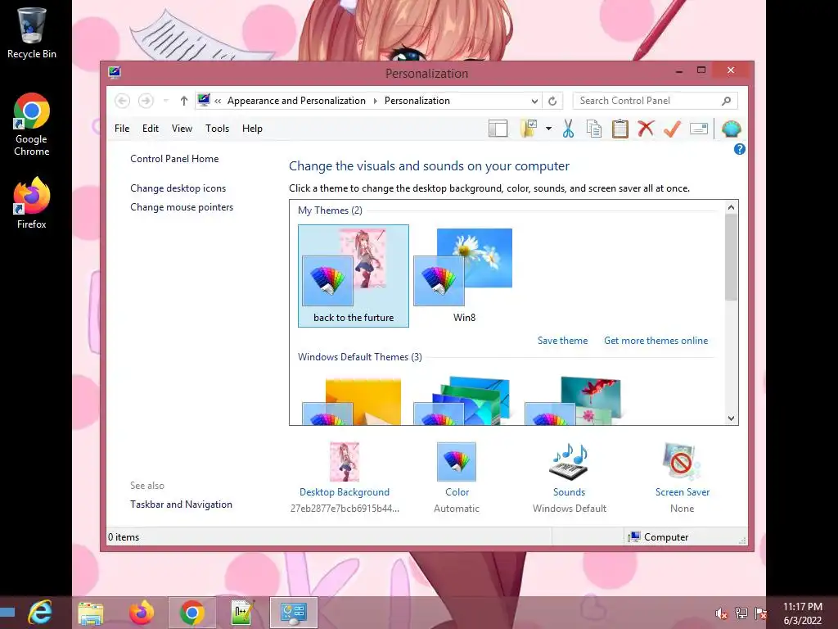Click the themes list scroll down arrow
The height and width of the screenshot is (629, 838).
731,419
